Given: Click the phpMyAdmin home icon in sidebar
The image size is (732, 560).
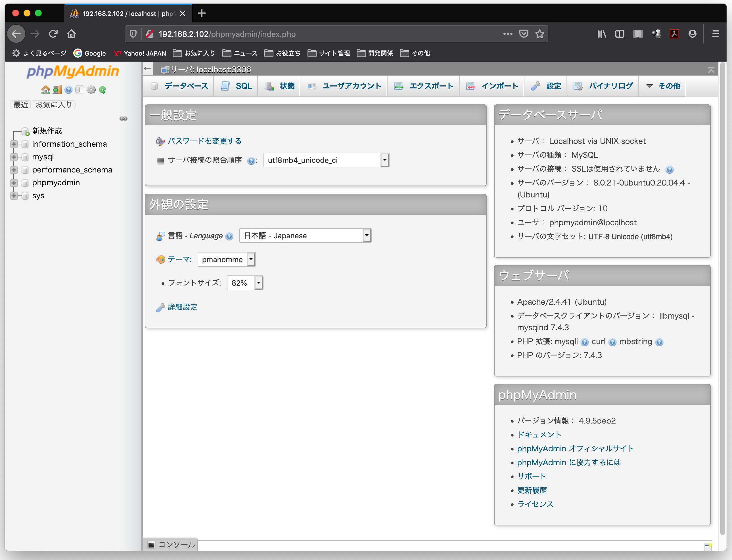Looking at the screenshot, I should 45,90.
